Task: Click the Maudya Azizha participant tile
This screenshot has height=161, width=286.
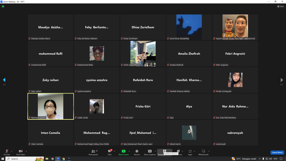Action: tap(50, 27)
